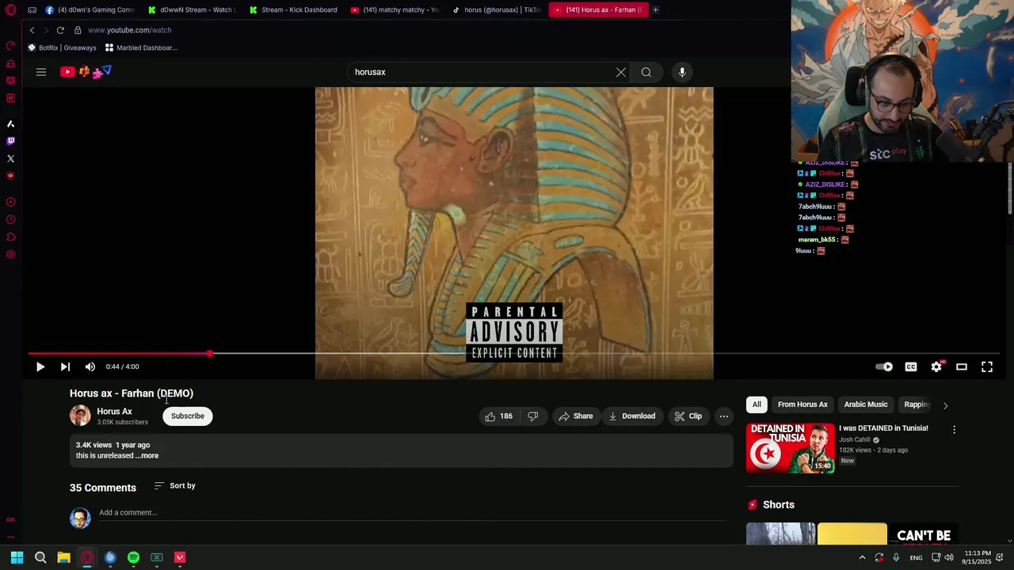Like the video (186 likes)

pyautogui.click(x=498, y=416)
